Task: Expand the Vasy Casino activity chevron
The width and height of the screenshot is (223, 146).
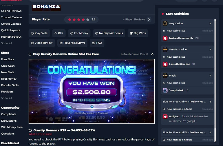Action: 210,23
